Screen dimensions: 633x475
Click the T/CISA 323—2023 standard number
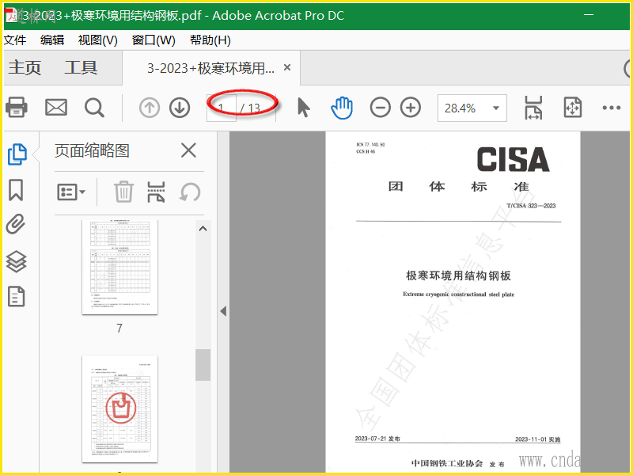point(531,206)
